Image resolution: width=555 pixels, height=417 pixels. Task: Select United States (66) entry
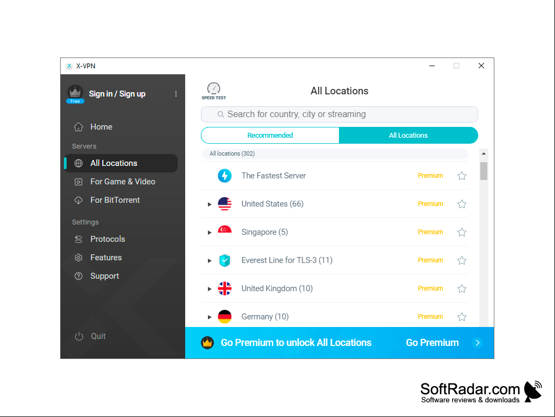tap(272, 204)
